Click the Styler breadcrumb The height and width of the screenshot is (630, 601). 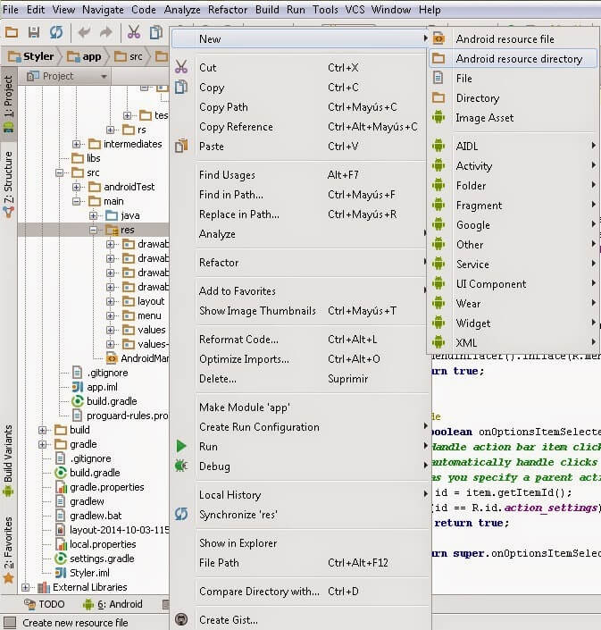31,56
